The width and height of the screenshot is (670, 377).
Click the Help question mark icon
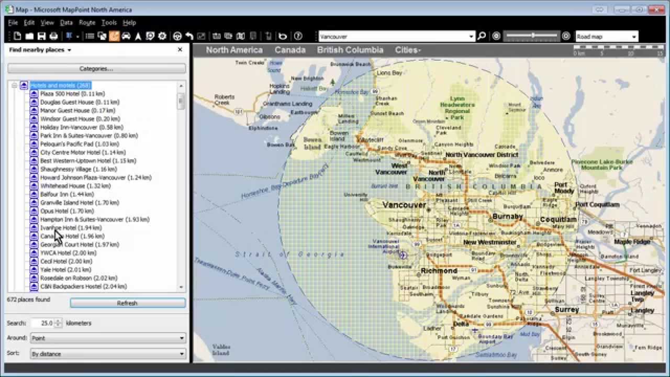click(298, 36)
